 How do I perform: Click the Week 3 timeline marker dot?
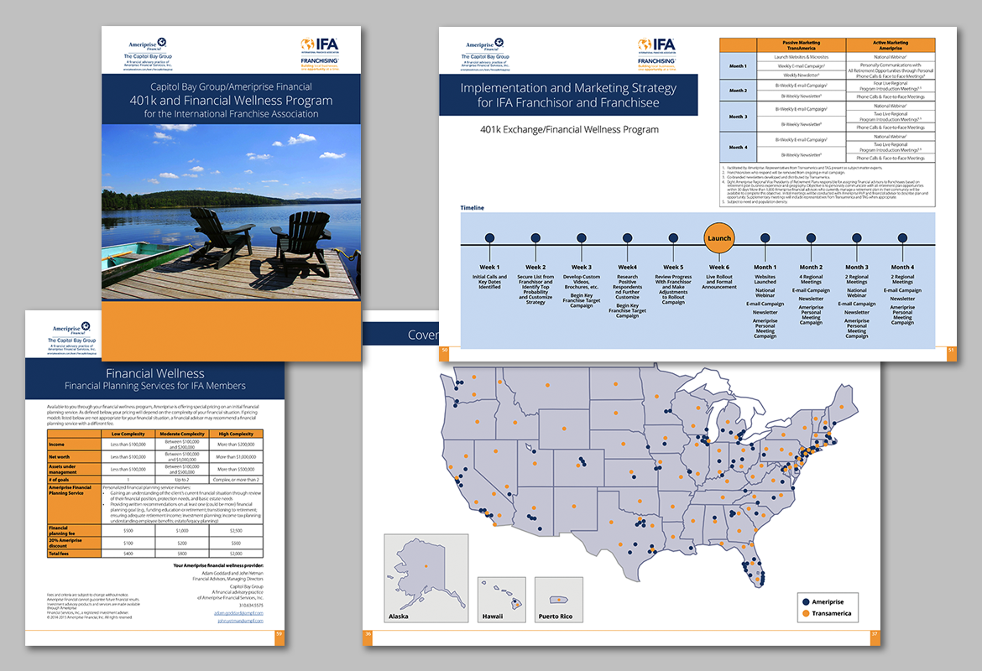[582, 238]
